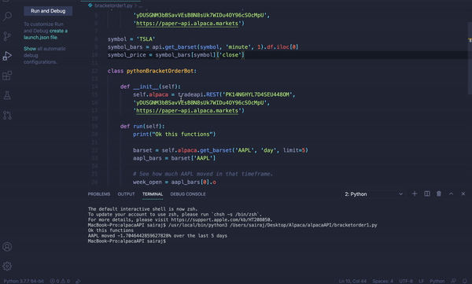The image size is (472, 284).
Task: Switch to the PROBLEMS tab
Action: coord(99,194)
